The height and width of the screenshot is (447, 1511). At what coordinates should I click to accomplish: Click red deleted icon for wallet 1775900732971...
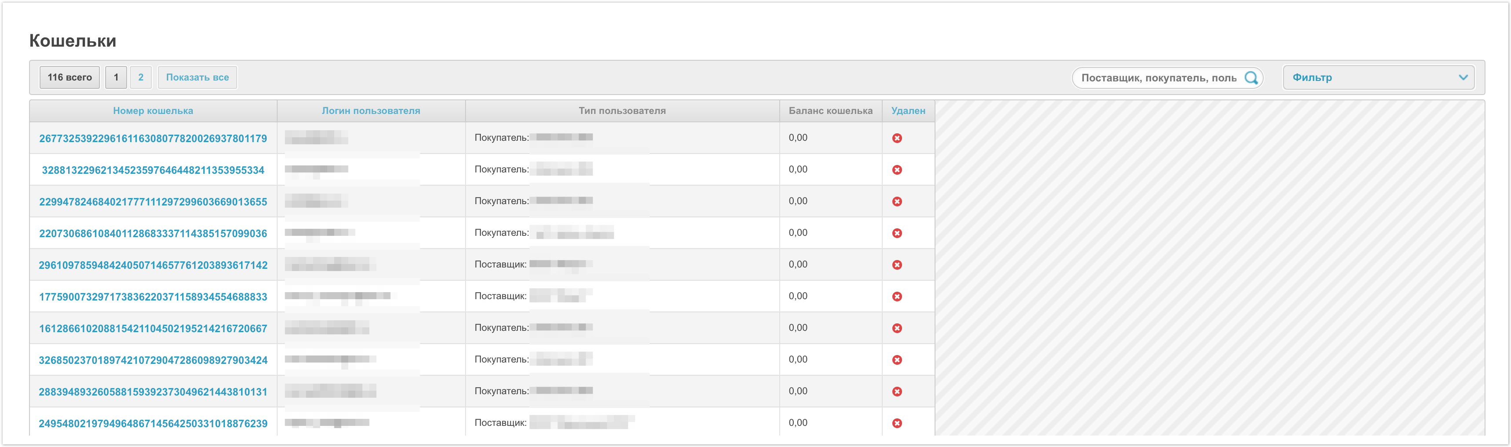897,296
